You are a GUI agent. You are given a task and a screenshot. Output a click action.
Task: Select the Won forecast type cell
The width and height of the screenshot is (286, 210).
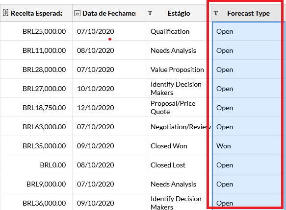tap(247, 146)
